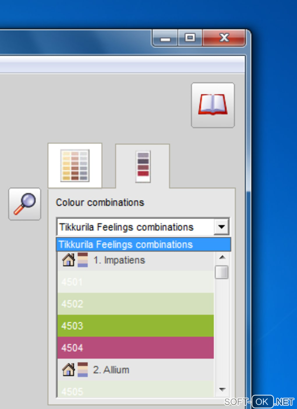This screenshot has width=297, height=409.
Task: Click the house icon beside 2. Allium
Action: (x=68, y=370)
